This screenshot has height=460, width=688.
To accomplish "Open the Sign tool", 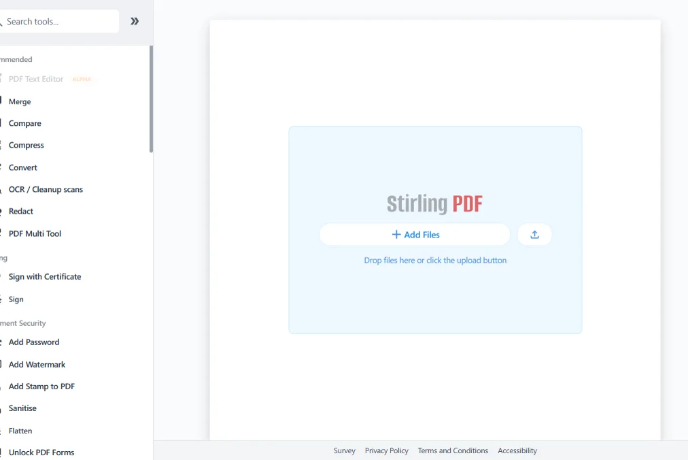I will point(16,299).
